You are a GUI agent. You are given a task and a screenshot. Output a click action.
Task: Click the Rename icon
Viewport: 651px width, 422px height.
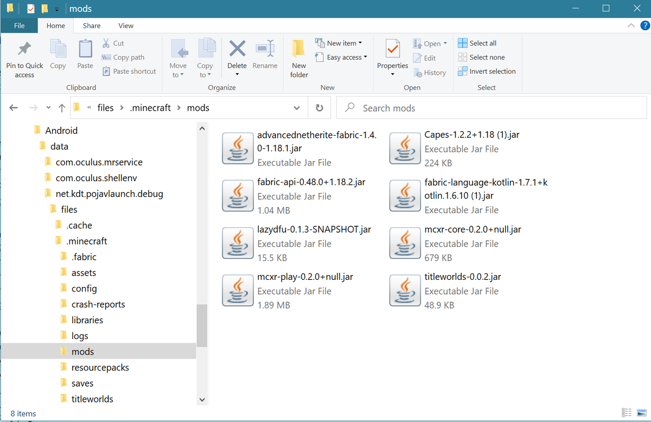point(265,50)
